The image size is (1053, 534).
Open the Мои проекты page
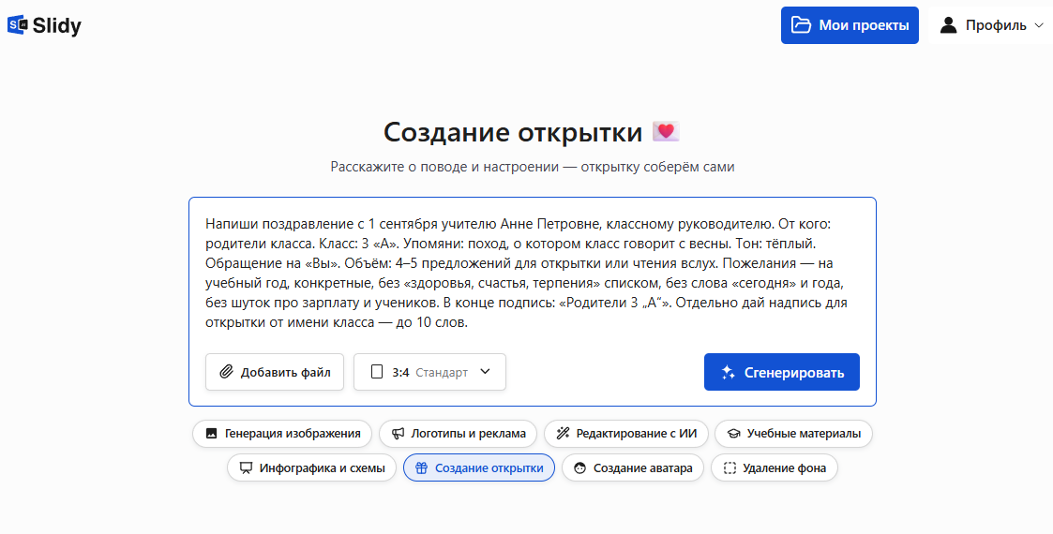point(850,25)
